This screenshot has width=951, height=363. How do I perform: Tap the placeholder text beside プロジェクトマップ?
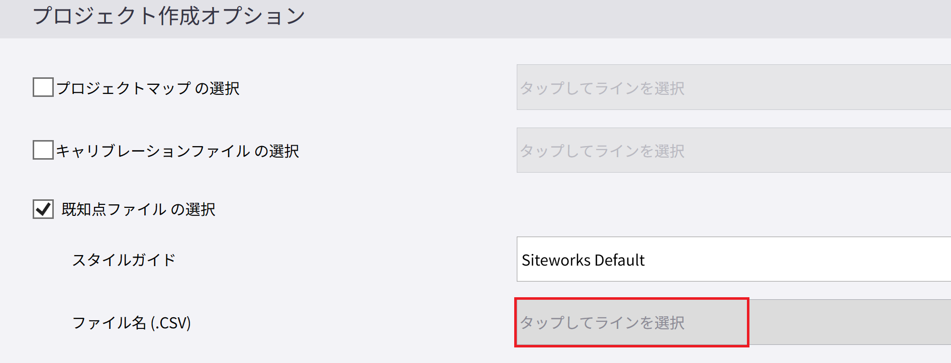pyautogui.click(x=602, y=88)
